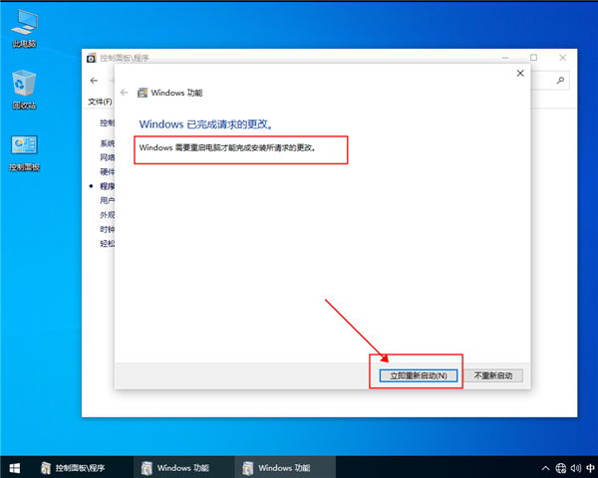Open the 控制面板 desktop shortcut
Viewport: 598px width, 478px height.
click(x=24, y=150)
